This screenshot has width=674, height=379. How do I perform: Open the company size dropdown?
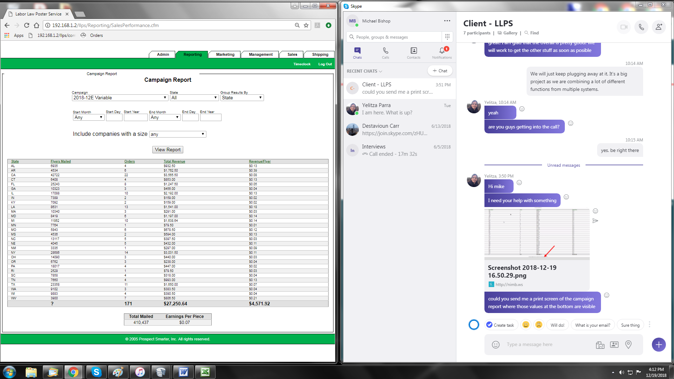pos(178,134)
